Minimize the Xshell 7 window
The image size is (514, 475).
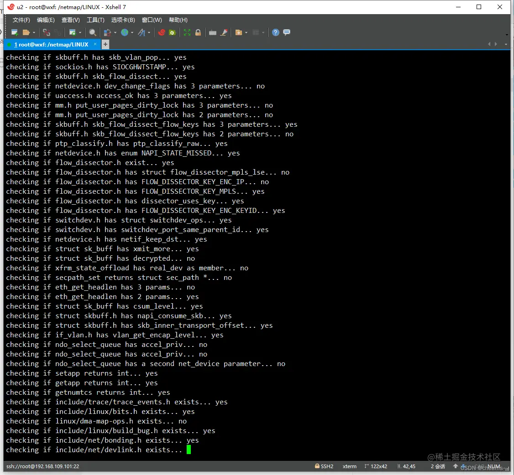click(458, 7)
